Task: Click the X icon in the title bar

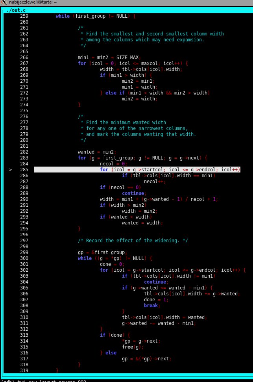Action: pyautogui.click(x=4, y=3)
